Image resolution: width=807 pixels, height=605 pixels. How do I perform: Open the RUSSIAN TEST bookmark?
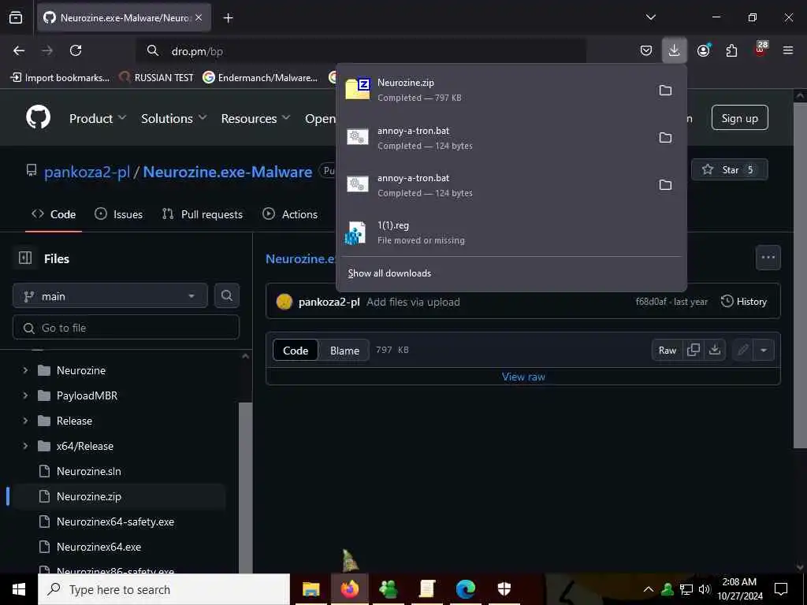pos(157,78)
